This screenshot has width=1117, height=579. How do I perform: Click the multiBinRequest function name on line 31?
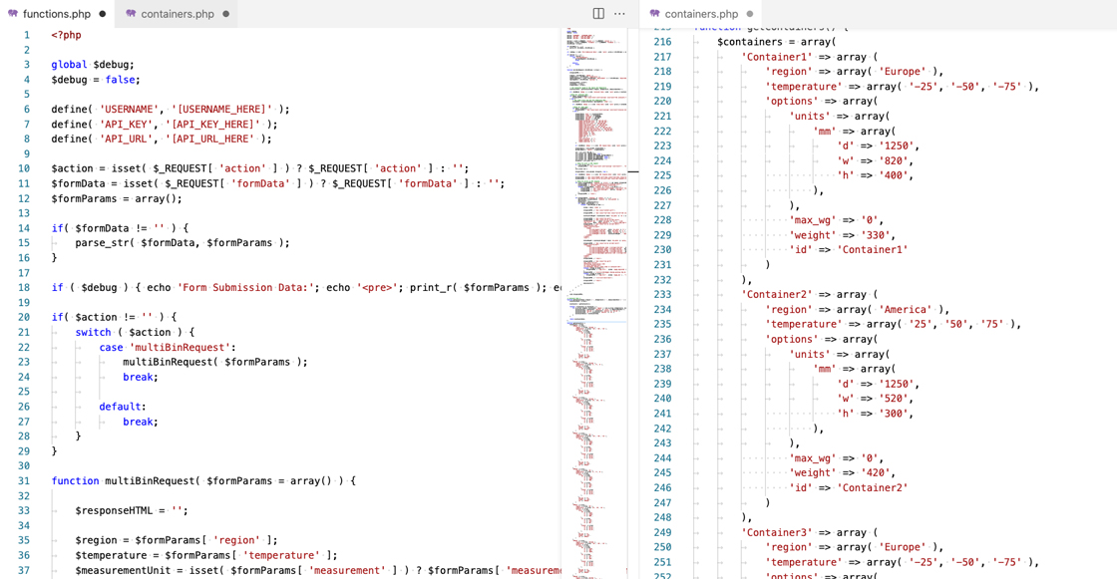pos(148,481)
